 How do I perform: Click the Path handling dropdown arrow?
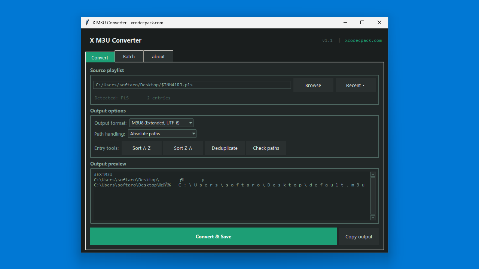(193, 133)
